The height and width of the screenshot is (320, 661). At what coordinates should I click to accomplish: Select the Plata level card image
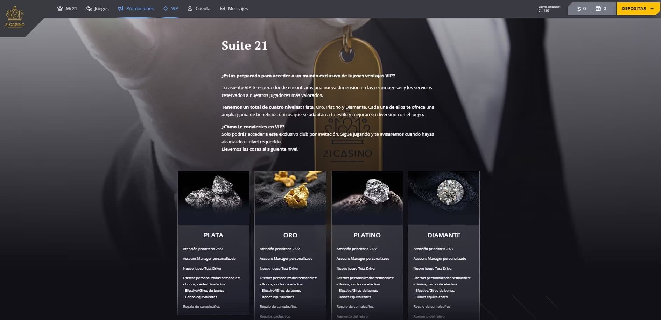tap(213, 198)
